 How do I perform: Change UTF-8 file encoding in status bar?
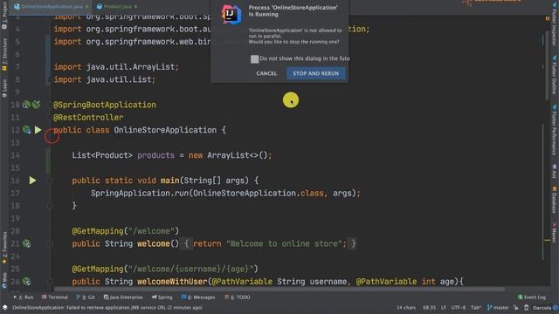point(458,308)
